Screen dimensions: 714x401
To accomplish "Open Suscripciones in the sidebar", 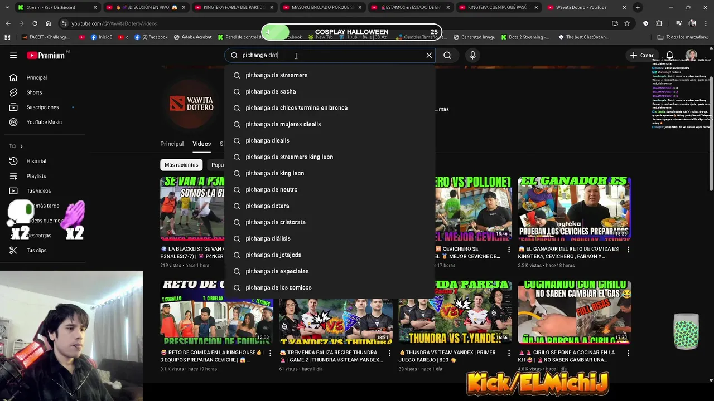I will click(42, 107).
